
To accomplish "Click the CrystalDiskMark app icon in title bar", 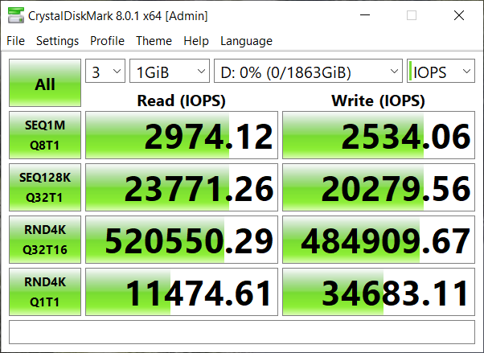I will click(x=16, y=15).
